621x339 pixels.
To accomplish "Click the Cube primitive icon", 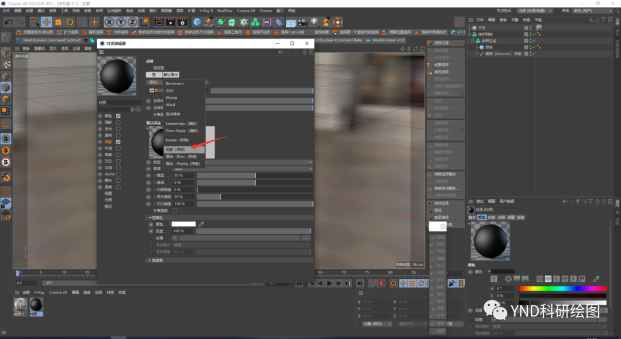I will (x=197, y=22).
